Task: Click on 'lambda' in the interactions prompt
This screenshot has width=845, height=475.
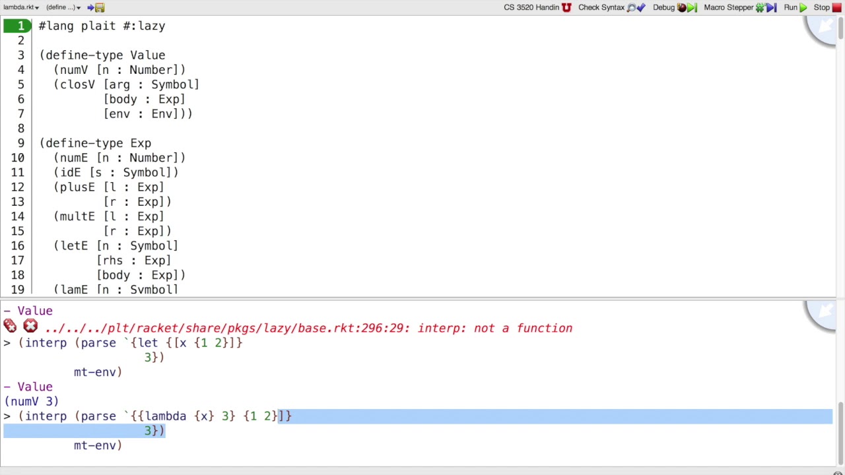Action: tap(166, 416)
